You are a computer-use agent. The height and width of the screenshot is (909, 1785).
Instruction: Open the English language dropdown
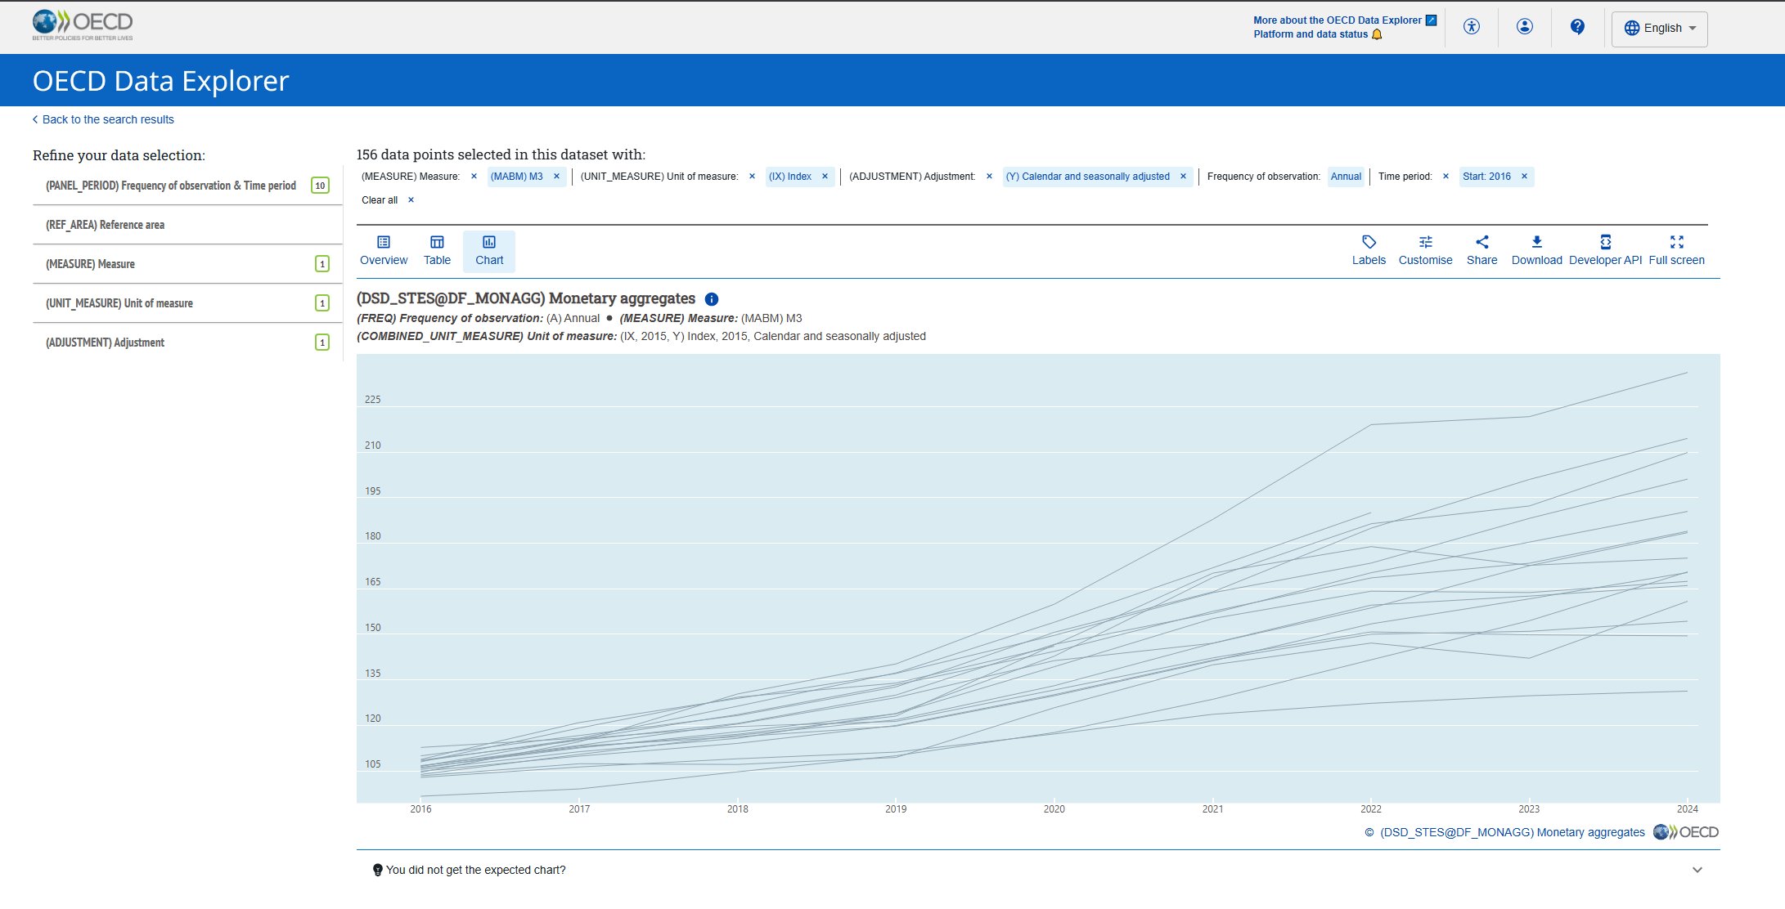point(1660,29)
